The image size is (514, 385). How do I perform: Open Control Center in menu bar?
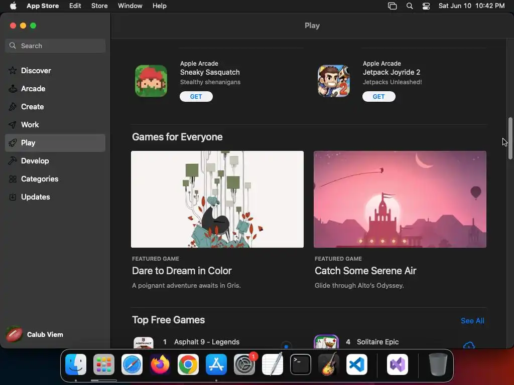point(426,6)
